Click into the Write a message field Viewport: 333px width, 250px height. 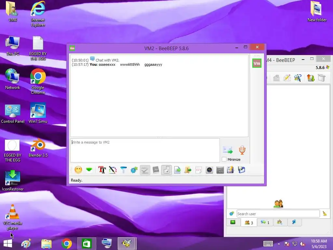(x=145, y=150)
